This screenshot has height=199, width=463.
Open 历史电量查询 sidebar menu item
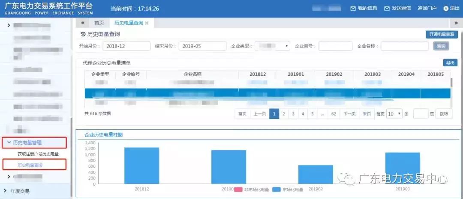pyautogui.click(x=30, y=165)
